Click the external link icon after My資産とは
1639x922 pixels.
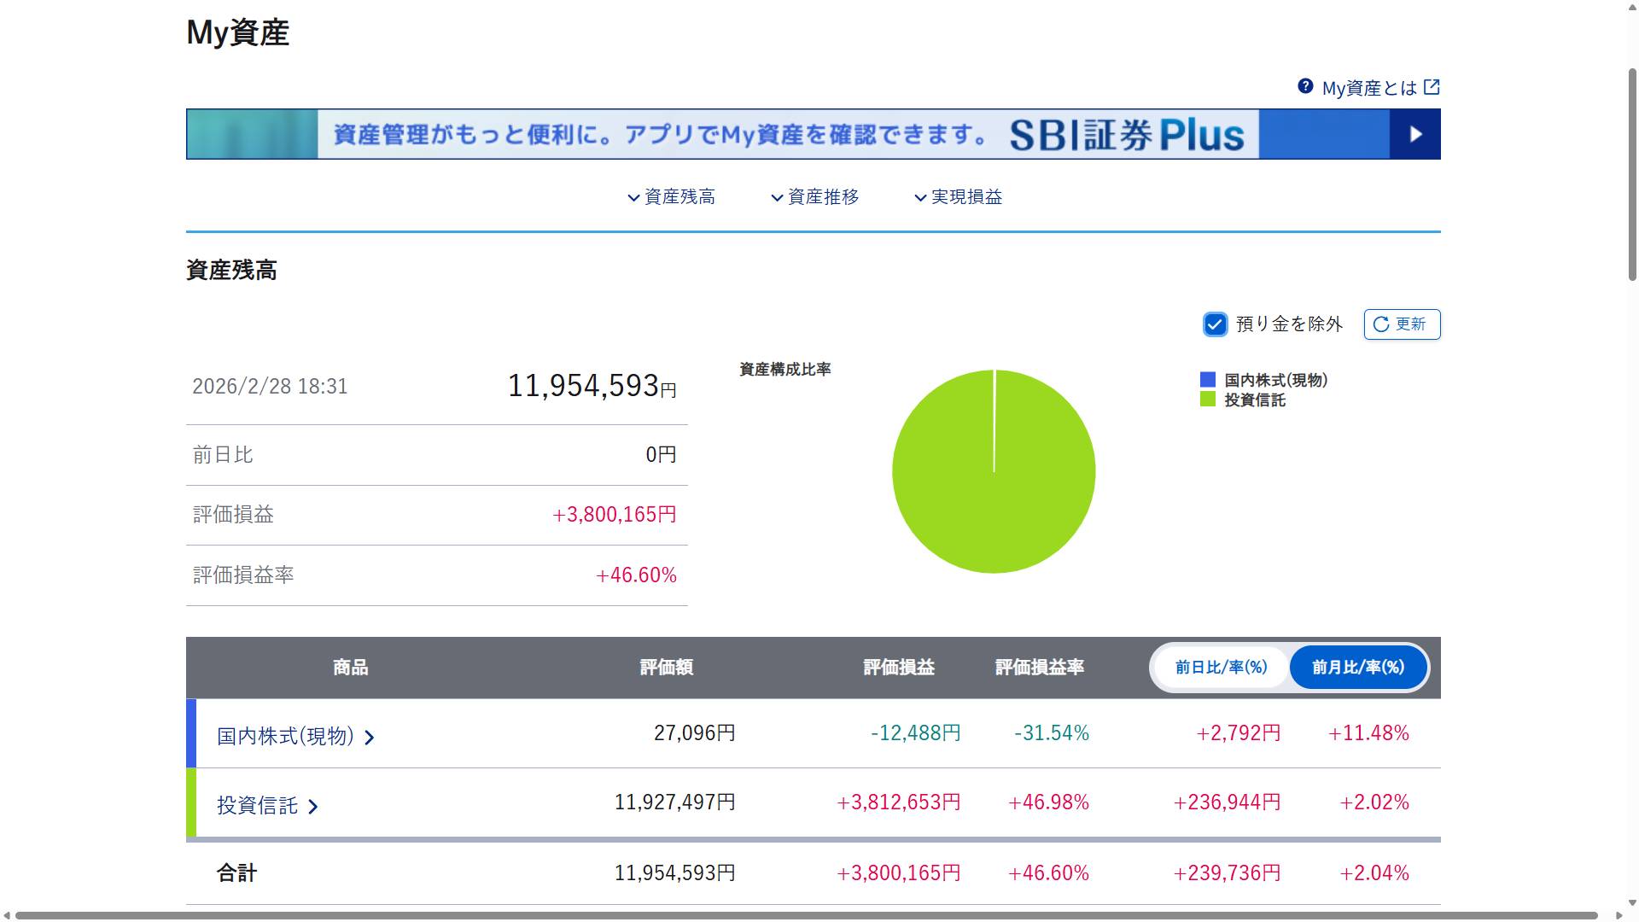pos(1432,86)
